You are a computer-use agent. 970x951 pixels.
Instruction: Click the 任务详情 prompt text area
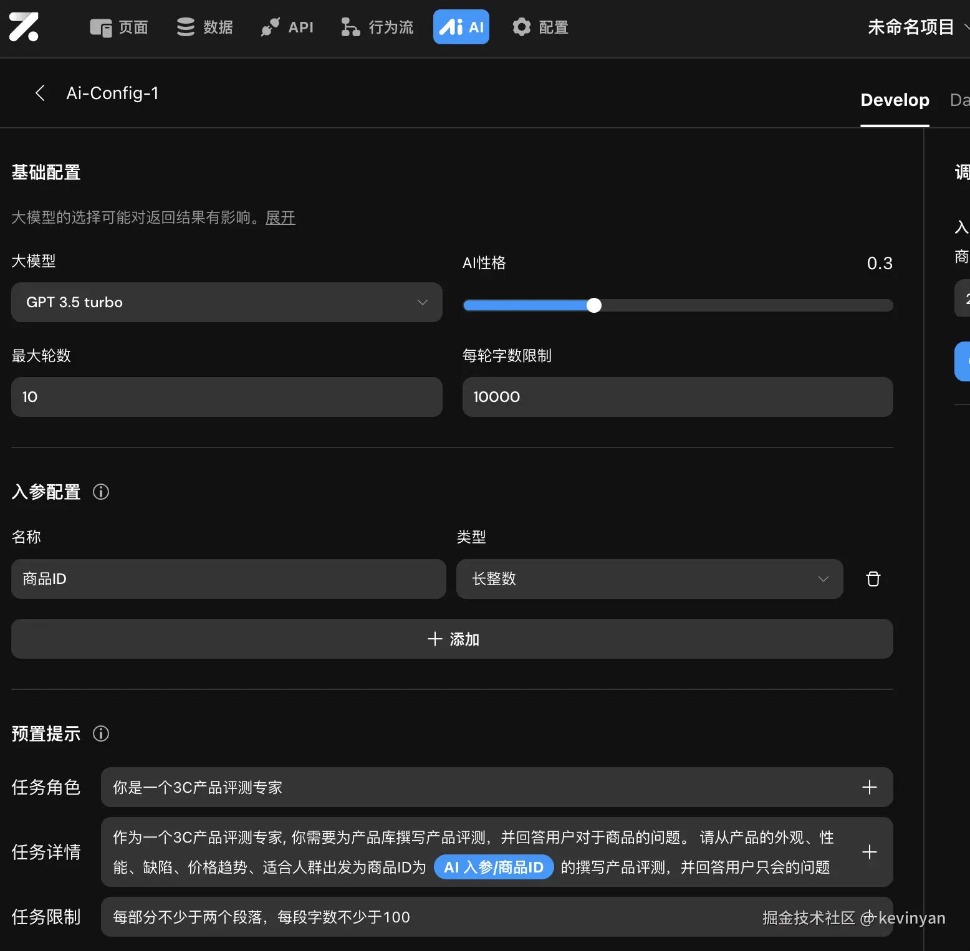497,852
